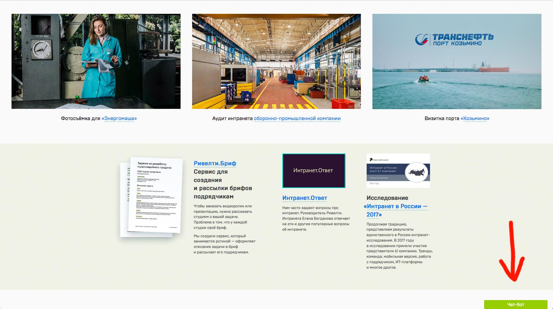The image size is (553, 309).
Task: Click the factory hall audit image
Action: click(x=276, y=61)
